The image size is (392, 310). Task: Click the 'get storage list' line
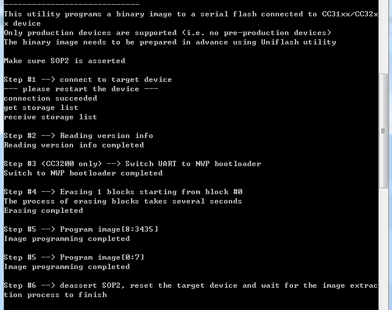click(x=41, y=108)
